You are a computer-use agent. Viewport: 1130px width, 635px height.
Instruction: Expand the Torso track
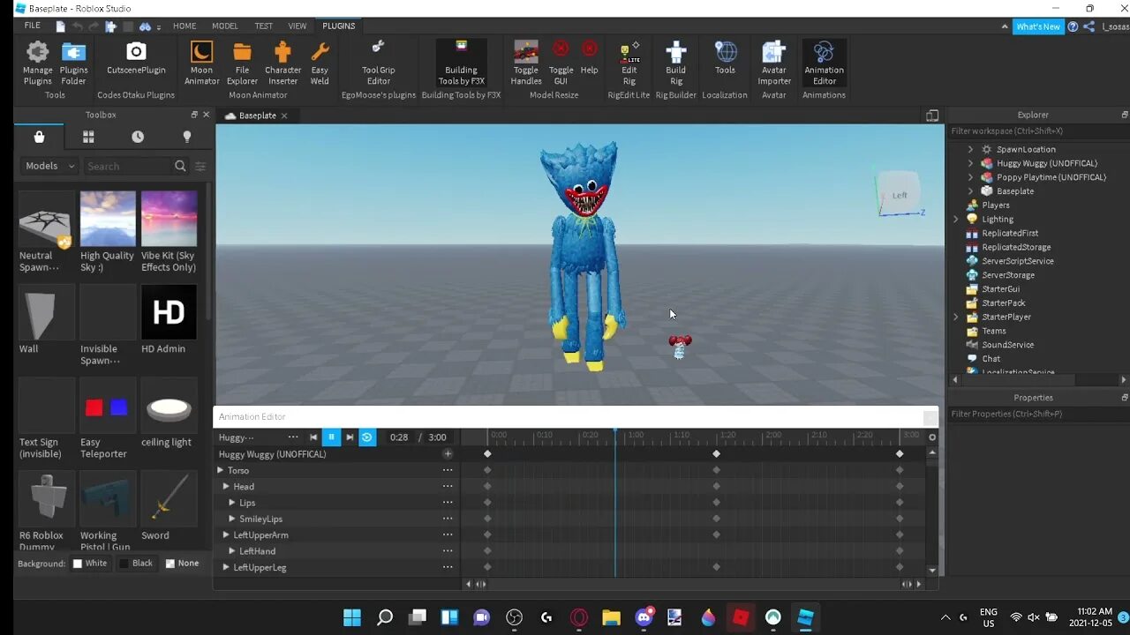point(221,470)
